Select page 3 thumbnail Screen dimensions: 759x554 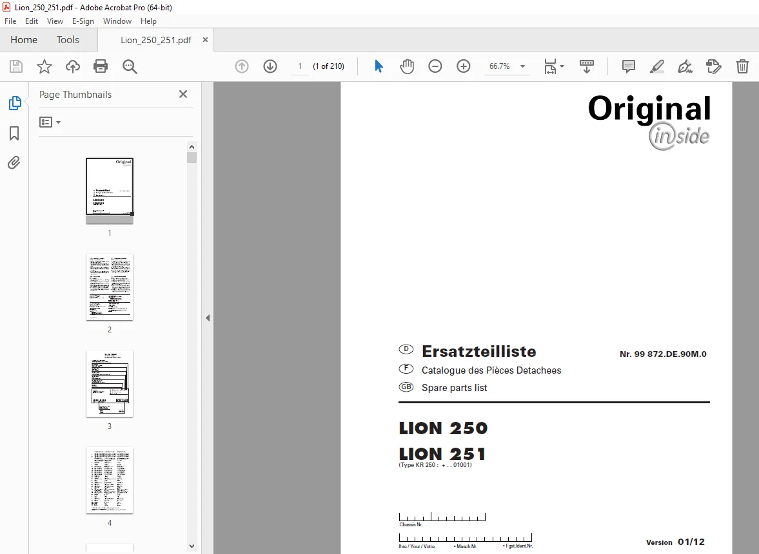[110, 384]
